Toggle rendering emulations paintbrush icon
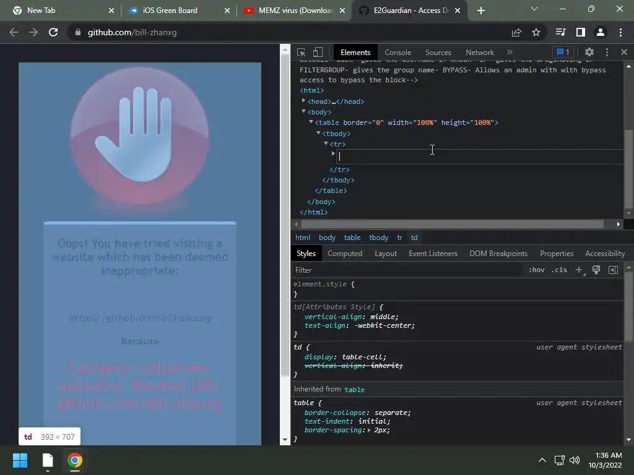This screenshot has height=475, width=634. pos(596,270)
